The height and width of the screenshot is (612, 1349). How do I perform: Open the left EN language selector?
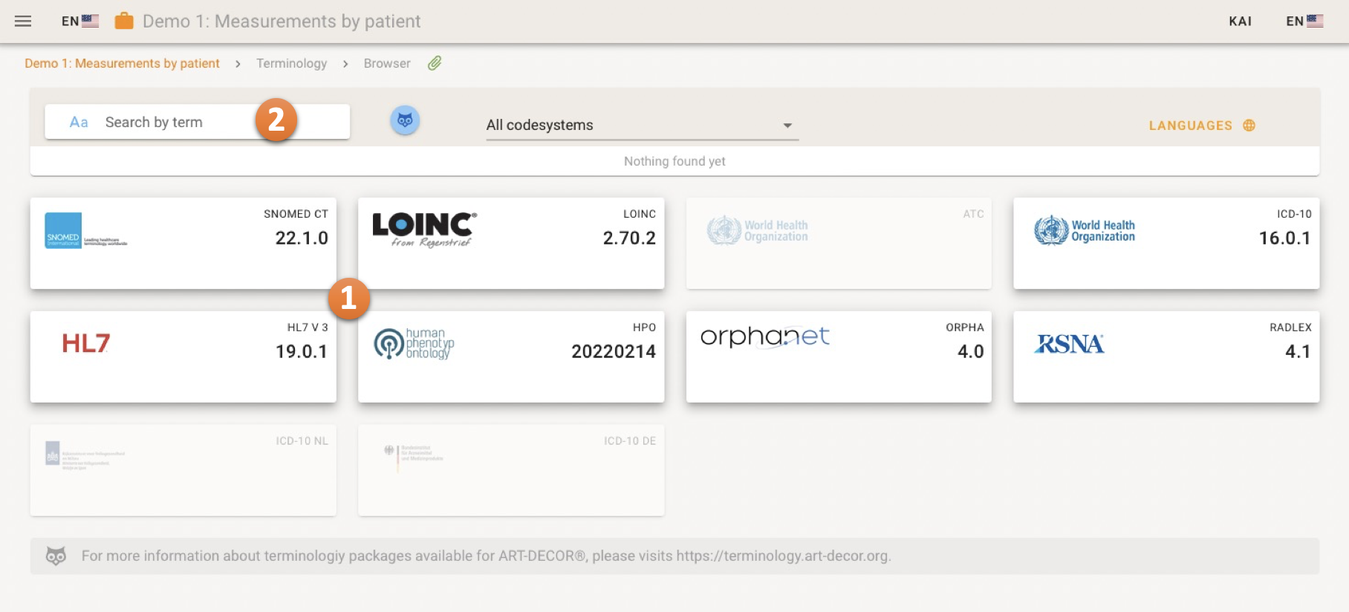tap(79, 22)
